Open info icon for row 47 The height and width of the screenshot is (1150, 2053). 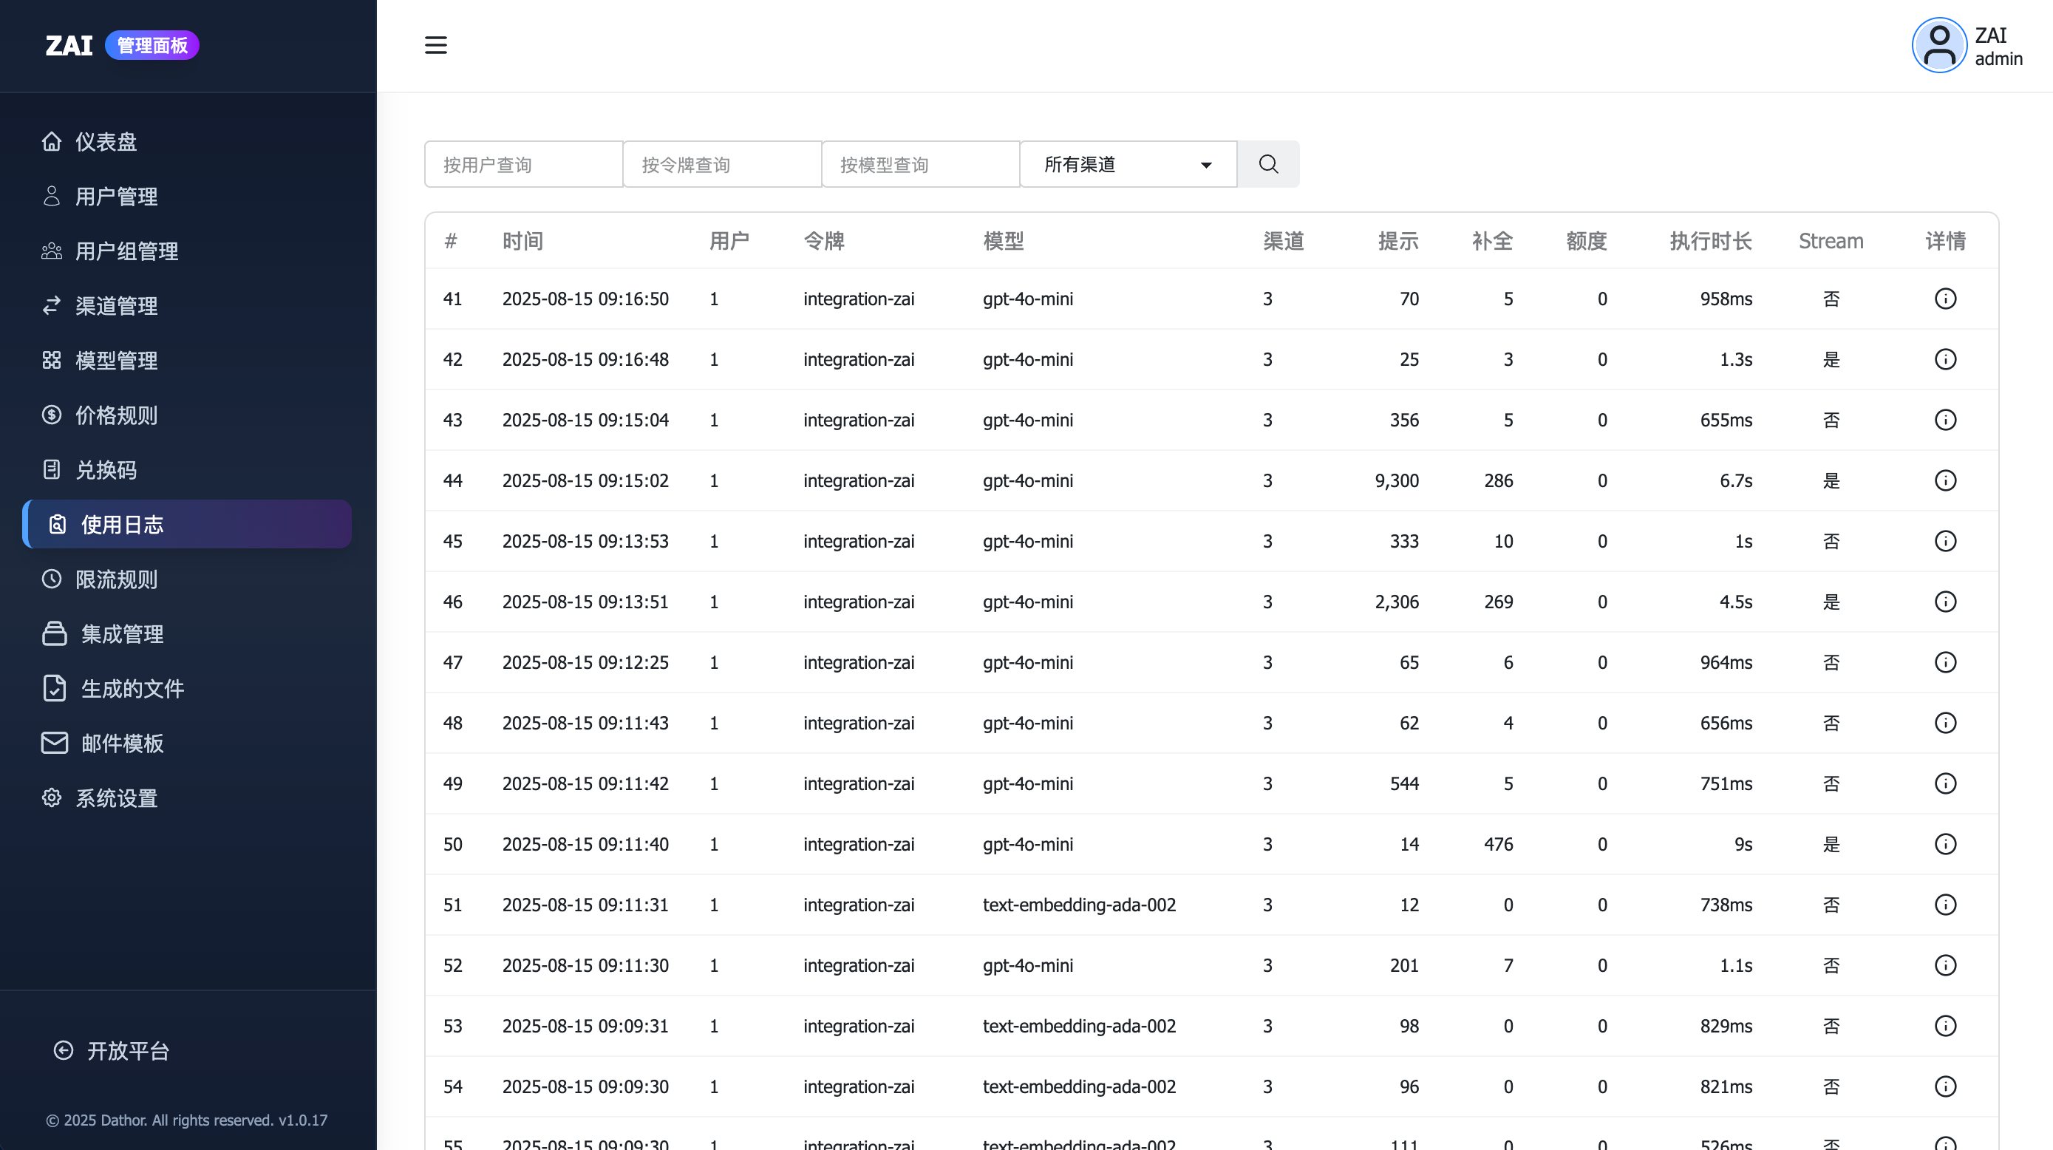pyautogui.click(x=1944, y=662)
